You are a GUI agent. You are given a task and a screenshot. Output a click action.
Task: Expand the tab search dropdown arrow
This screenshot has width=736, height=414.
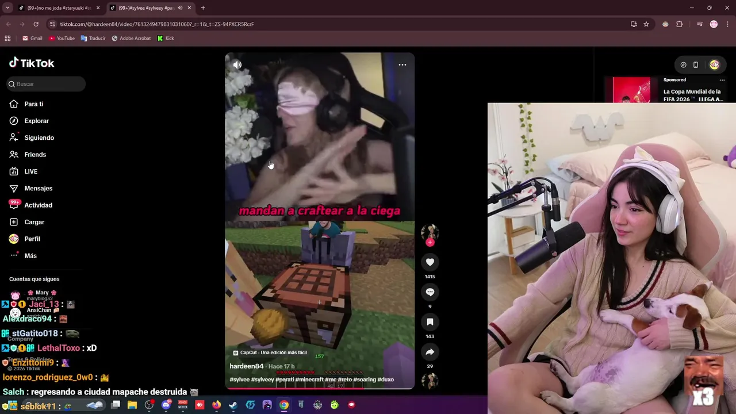point(7,8)
